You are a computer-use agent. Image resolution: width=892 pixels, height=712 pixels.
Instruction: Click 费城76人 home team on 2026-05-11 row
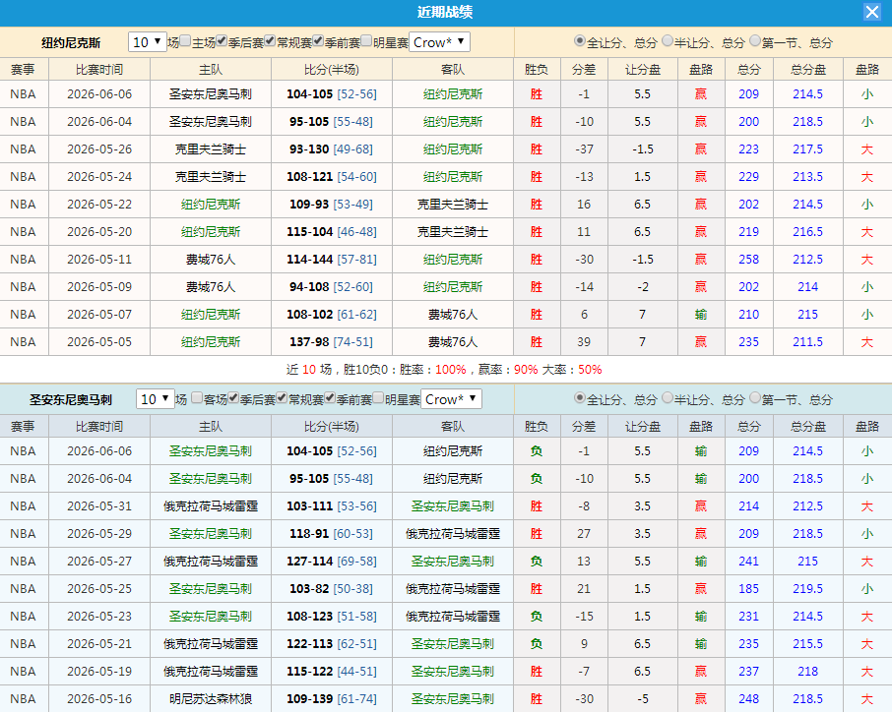tap(211, 260)
